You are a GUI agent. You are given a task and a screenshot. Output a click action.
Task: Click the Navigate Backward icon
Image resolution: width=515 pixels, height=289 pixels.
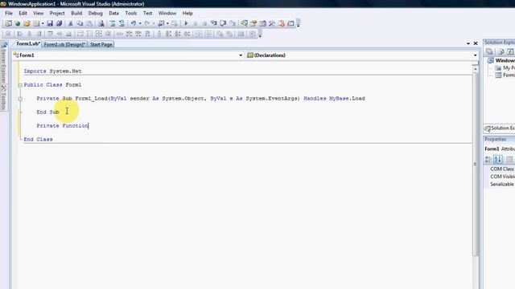161,23
